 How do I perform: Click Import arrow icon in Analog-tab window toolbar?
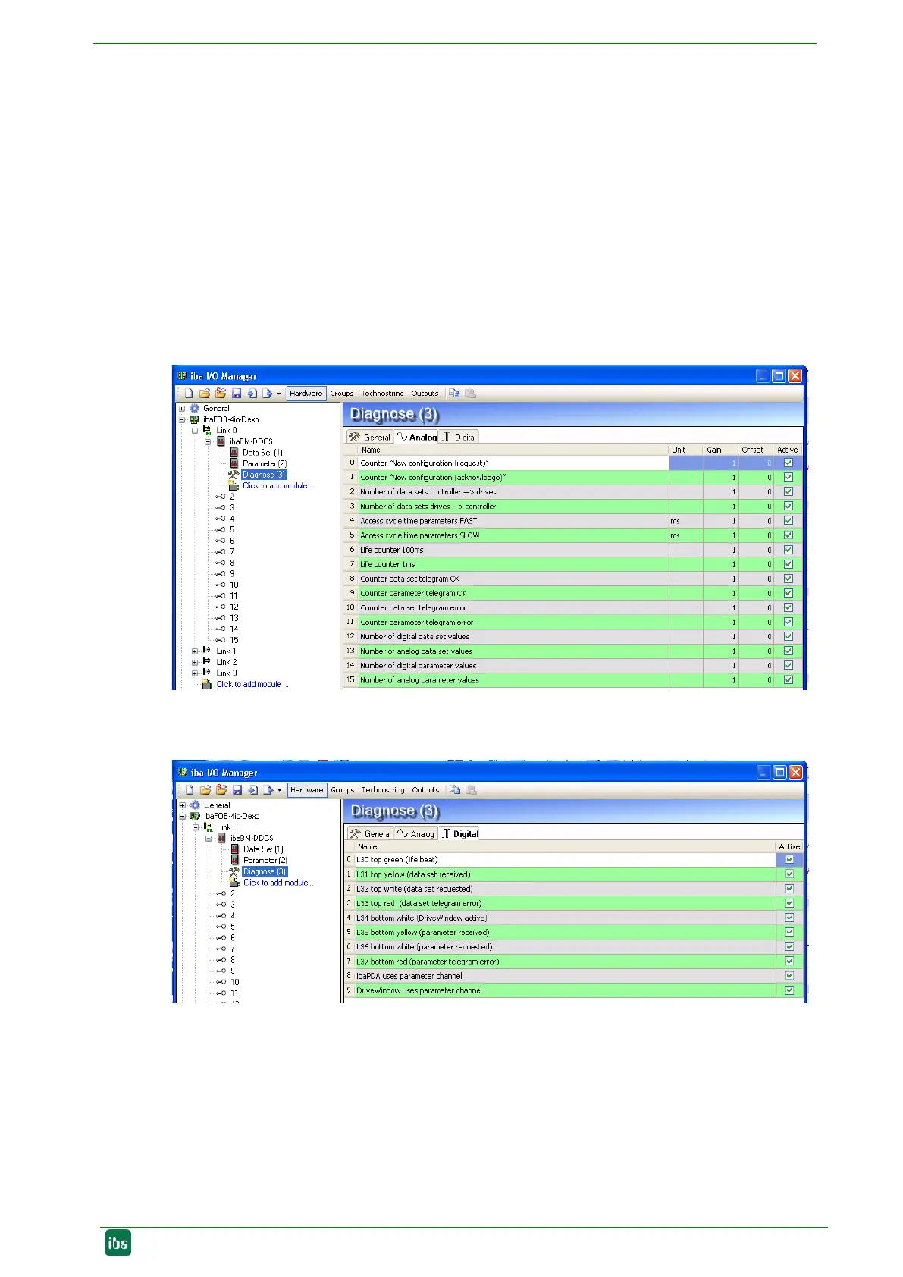click(252, 394)
